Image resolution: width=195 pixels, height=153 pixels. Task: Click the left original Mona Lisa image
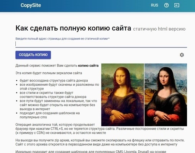point(123,95)
